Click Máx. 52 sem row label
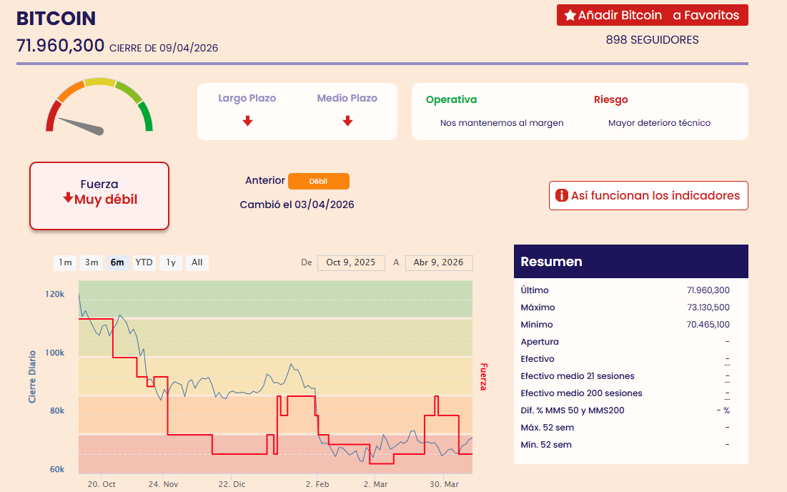 547,428
